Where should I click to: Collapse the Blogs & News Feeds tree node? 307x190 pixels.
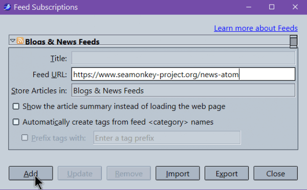[13, 41]
